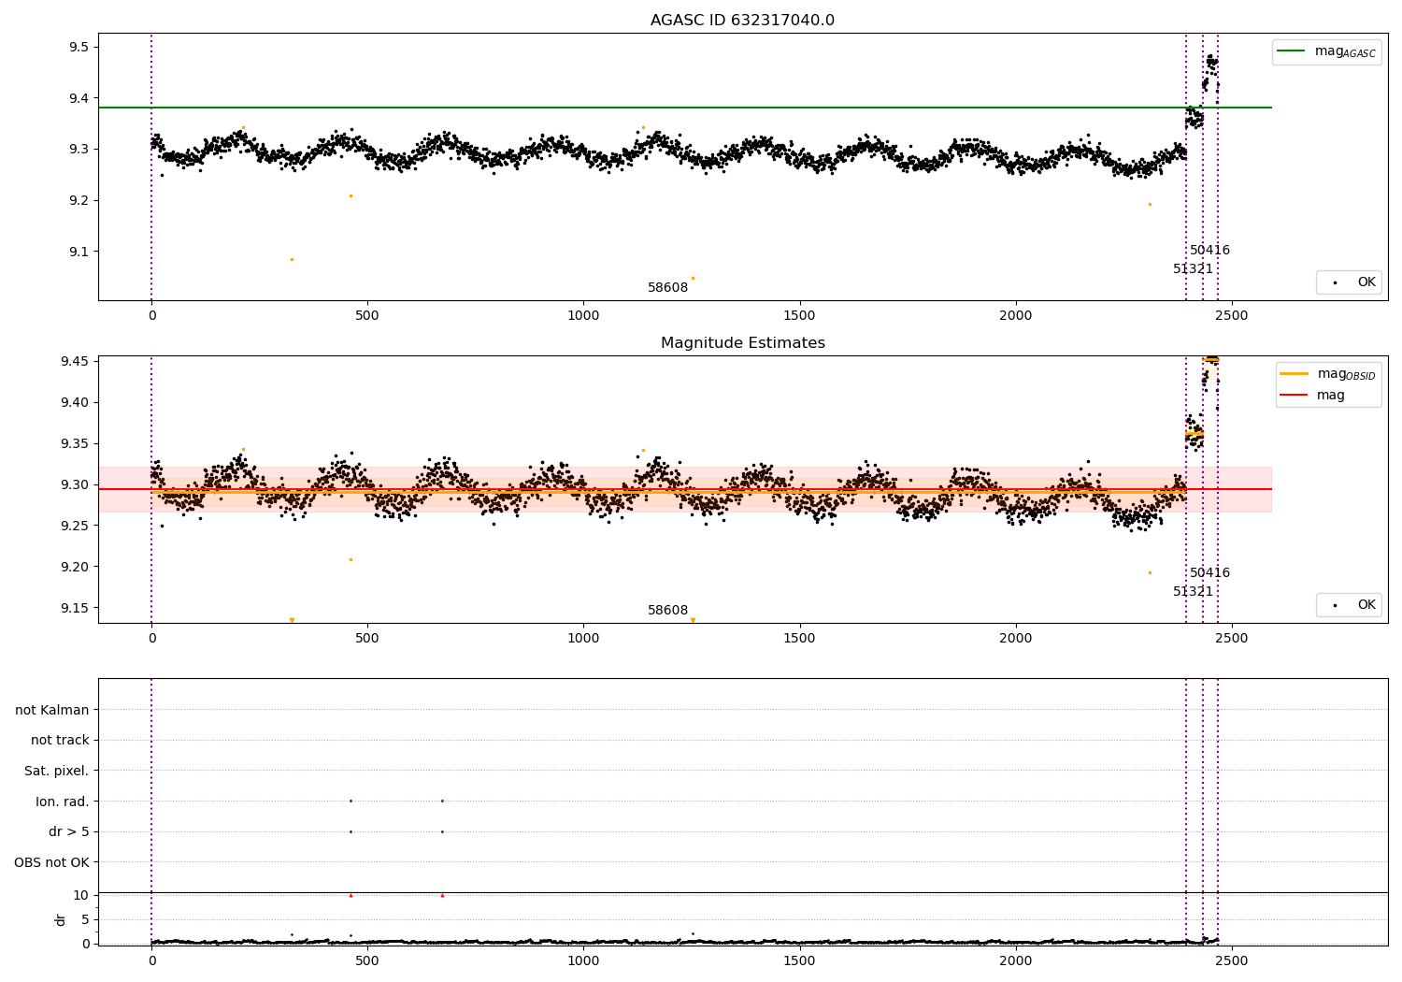Click the 9.30 tick label in Magnitude Estimates plot
Viewport: 1402px width, 982px height.
75,484
